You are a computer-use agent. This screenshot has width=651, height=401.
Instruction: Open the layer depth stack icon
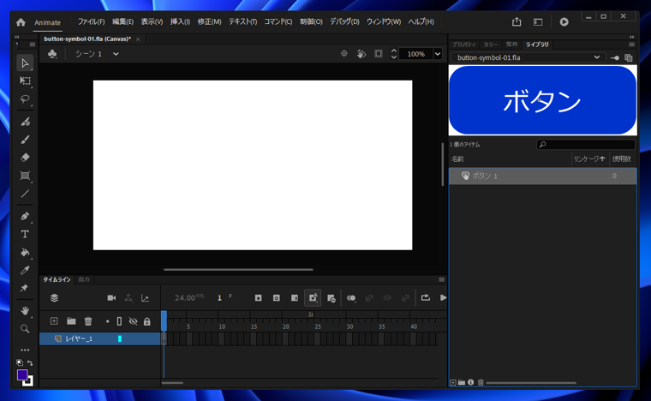click(x=54, y=297)
